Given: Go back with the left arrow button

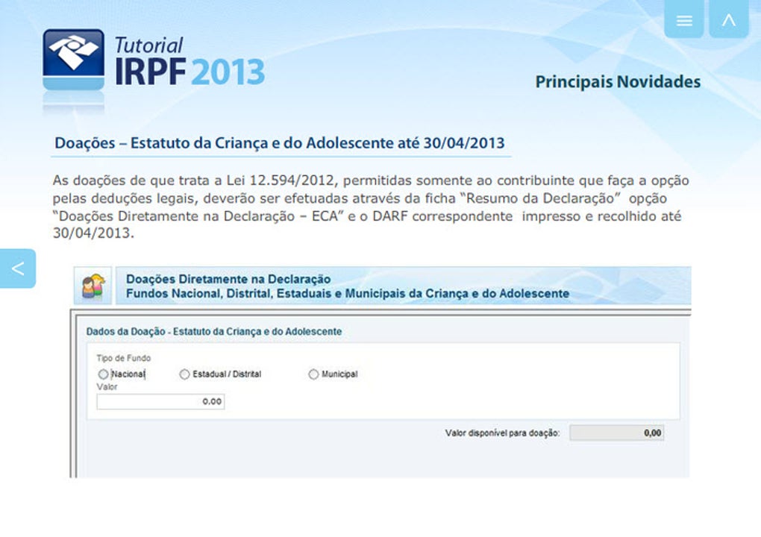Looking at the screenshot, I should pyautogui.click(x=18, y=268).
